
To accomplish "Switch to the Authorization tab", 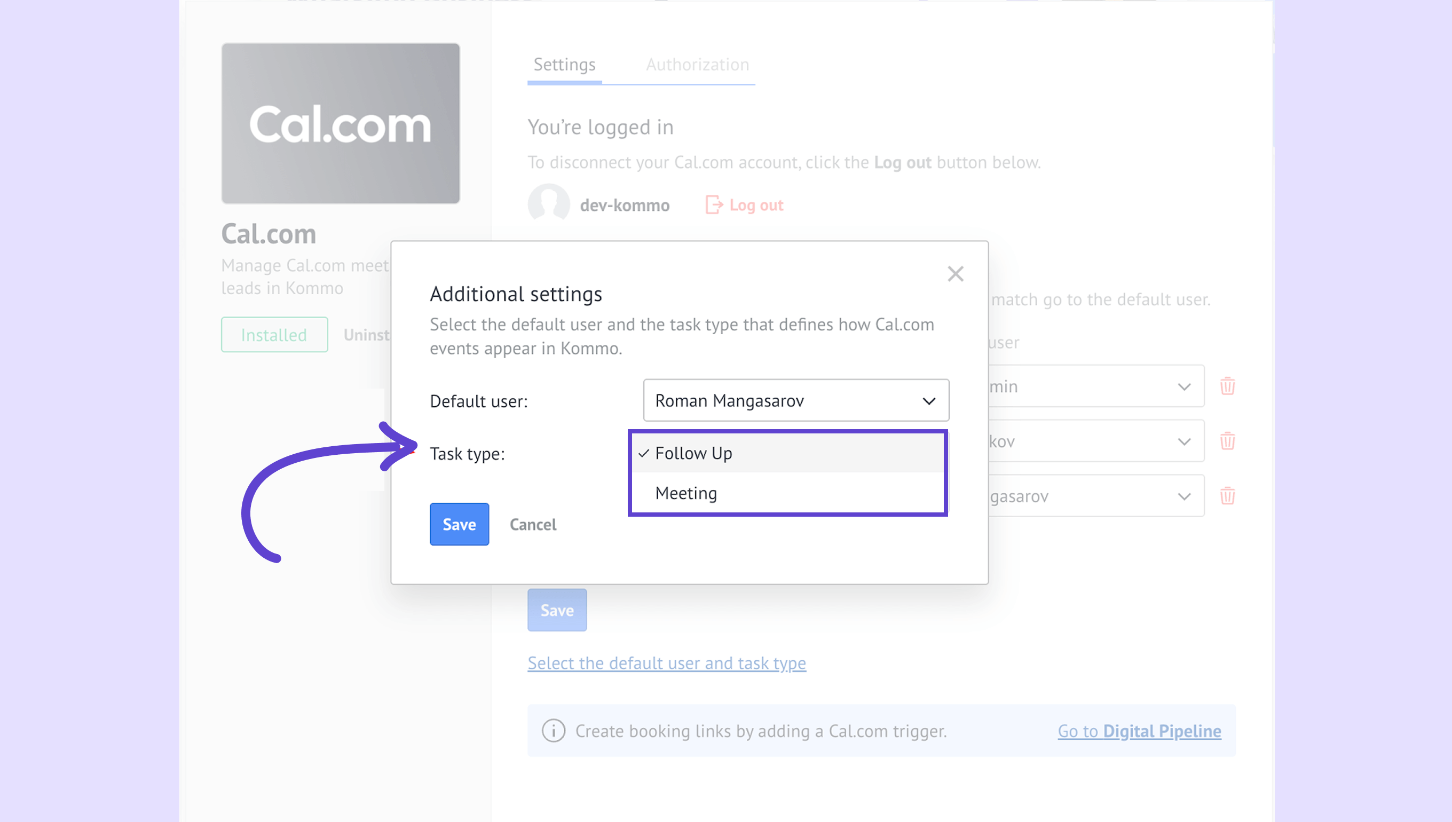I will [697, 65].
